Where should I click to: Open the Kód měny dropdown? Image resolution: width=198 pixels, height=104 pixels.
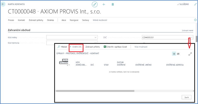click(x=96, y=37)
